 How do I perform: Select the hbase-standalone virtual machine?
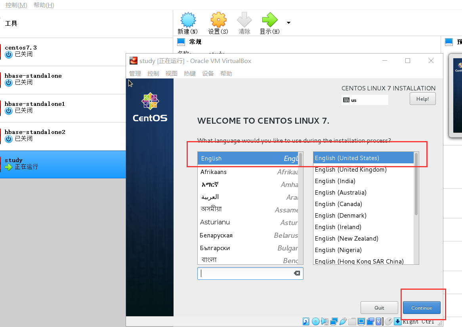click(x=63, y=80)
